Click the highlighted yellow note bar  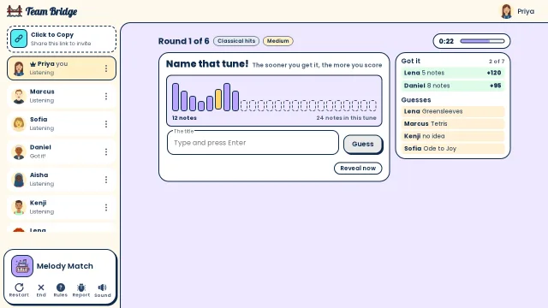218,99
